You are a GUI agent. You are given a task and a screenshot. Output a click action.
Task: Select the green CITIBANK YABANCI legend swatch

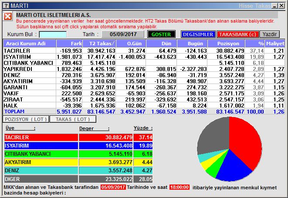(41, 154)
